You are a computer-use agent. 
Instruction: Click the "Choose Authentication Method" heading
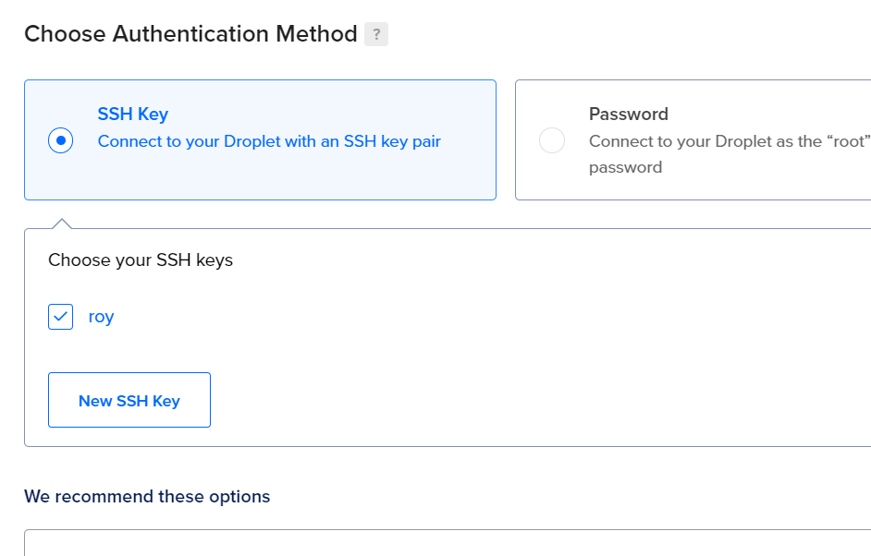190,34
